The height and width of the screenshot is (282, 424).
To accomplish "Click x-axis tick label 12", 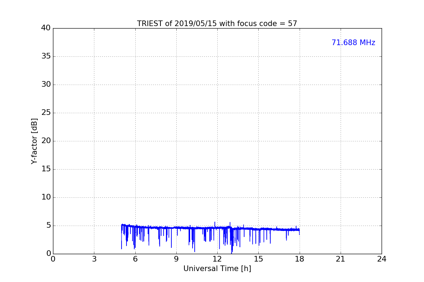I will tap(217, 259).
